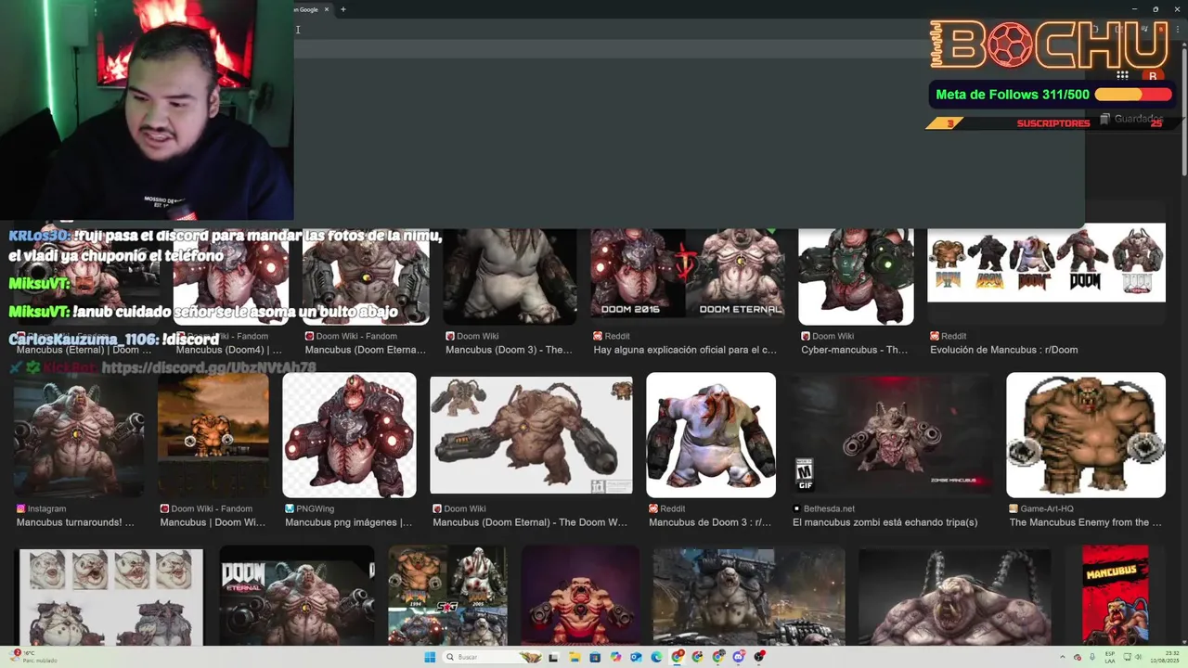Click 'El mancubus zombi está echando tripa(s)'
The width and height of the screenshot is (1188, 668).
click(x=885, y=522)
